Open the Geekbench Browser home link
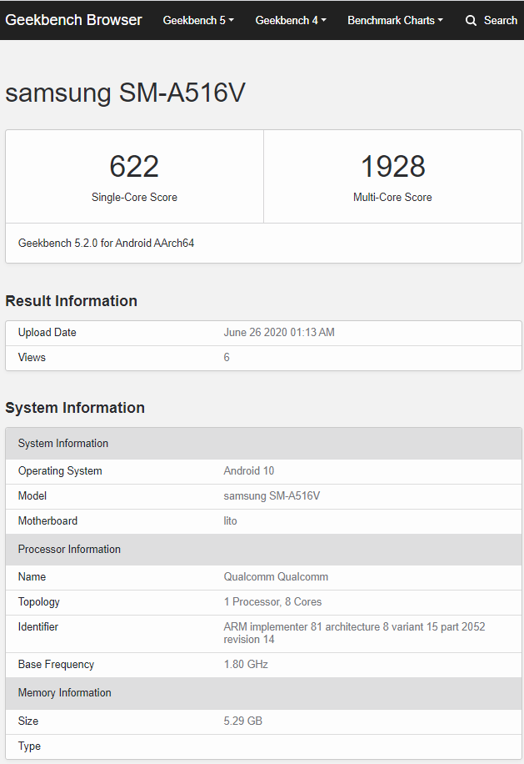 point(73,20)
